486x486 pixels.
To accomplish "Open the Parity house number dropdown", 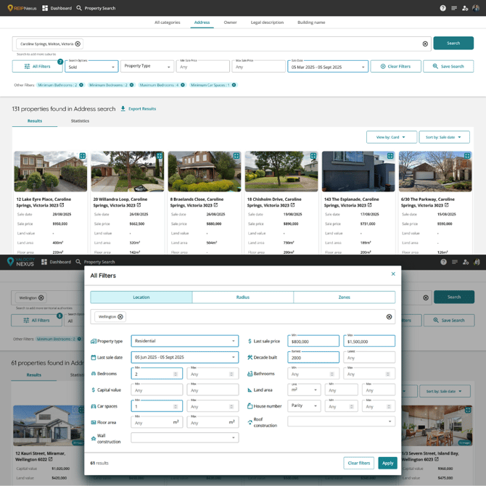I will coord(303,406).
